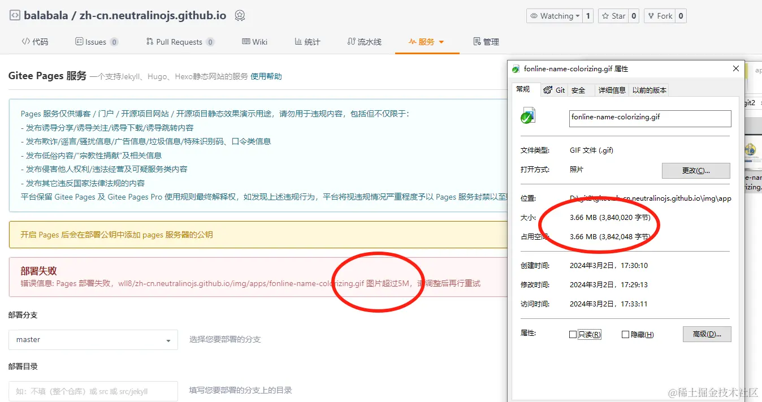
Task: Open the Issues tab
Action: click(x=97, y=42)
